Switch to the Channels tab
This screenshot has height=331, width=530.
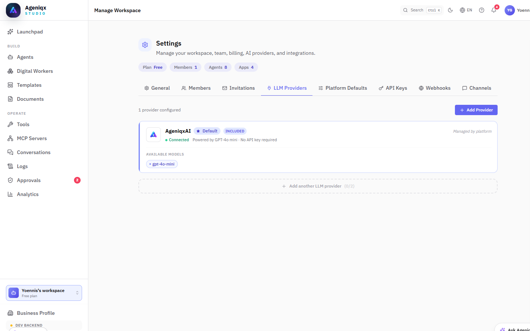click(x=477, y=88)
